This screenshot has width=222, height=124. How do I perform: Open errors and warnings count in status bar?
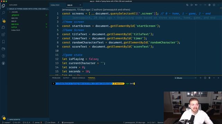26,123
